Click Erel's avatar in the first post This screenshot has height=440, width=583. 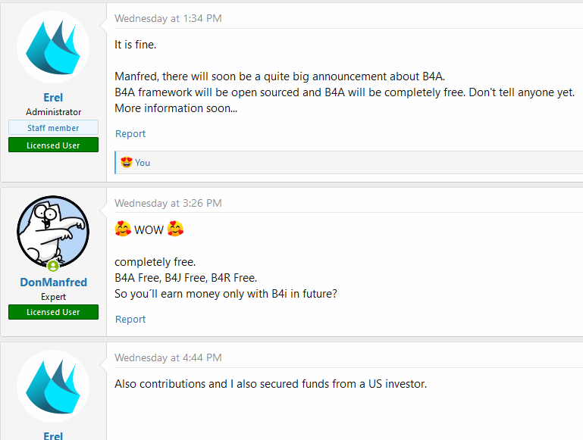coord(53,47)
